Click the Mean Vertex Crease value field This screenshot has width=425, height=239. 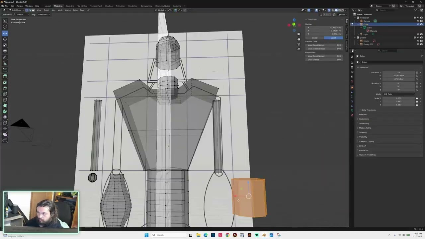pyautogui.click(x=324, y=49)
